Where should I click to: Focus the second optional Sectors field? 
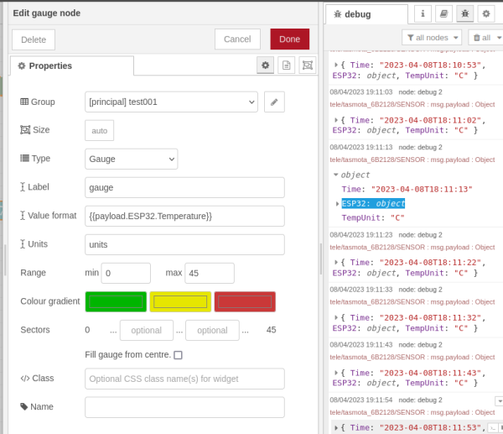pos(212,330)
